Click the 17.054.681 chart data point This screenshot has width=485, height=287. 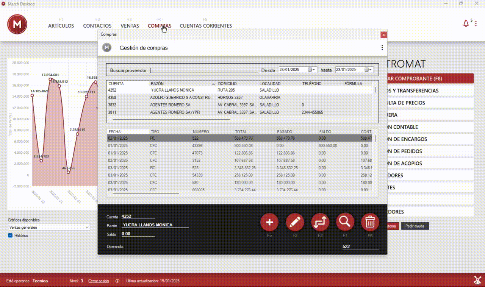50,79
